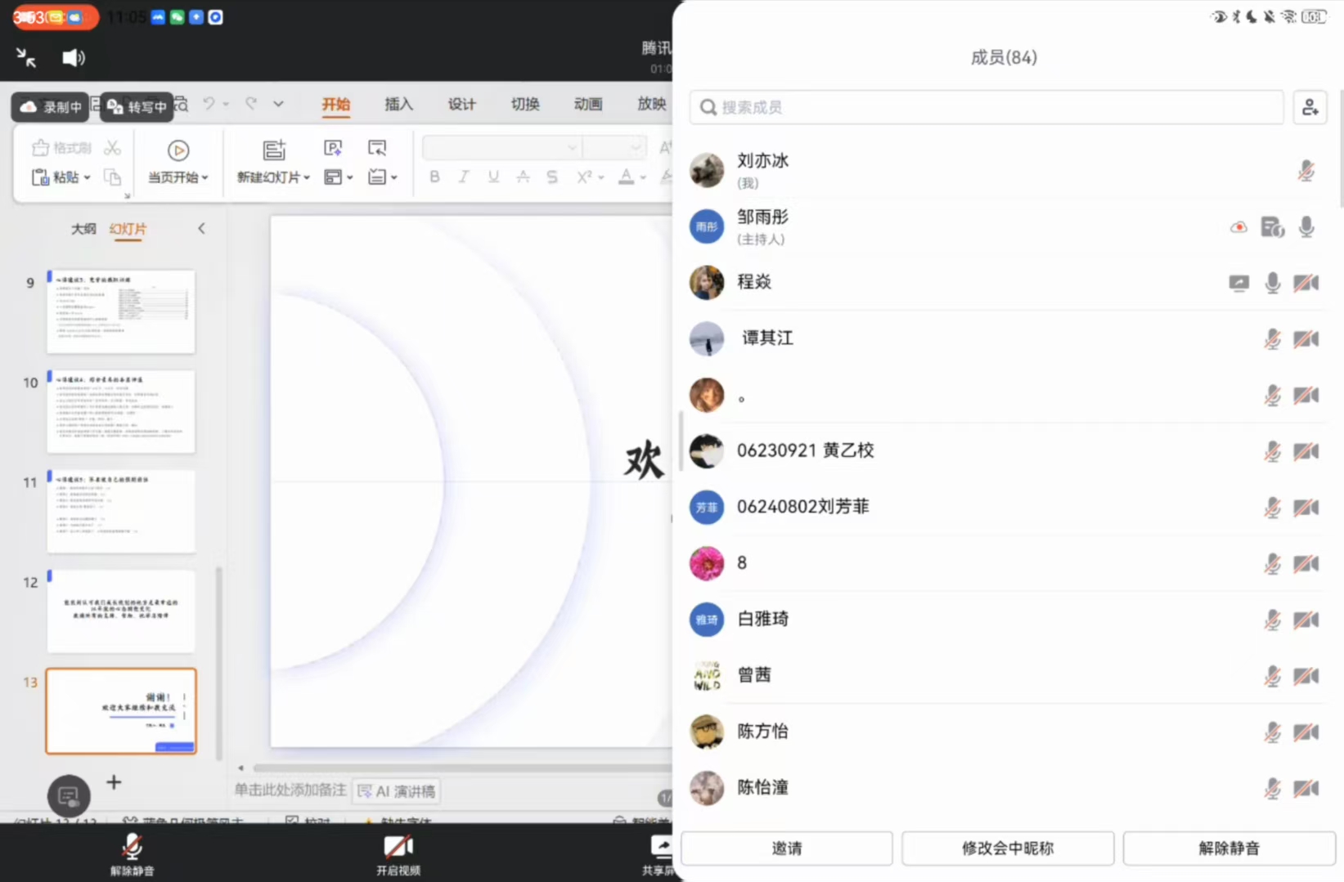This screenshot has width=1344, height=882.
Task: Click the minimize screen-share arrows icon
Action: tap(26, 57)
